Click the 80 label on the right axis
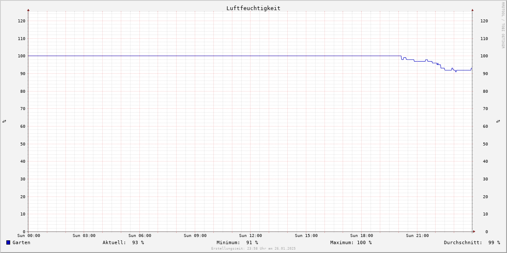 tap(485, 92)
